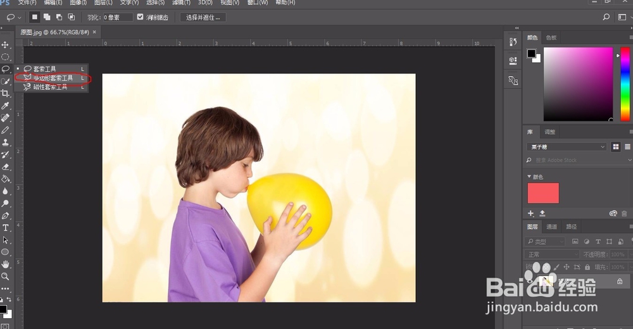Select the Horizontal Type tool
The width and height of the screenshot is (633, 329).
[5, 228]
